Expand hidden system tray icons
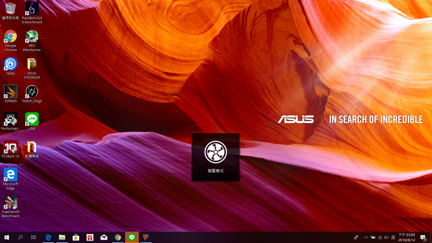This screenshot has width=432, height=243. [366, 237]
